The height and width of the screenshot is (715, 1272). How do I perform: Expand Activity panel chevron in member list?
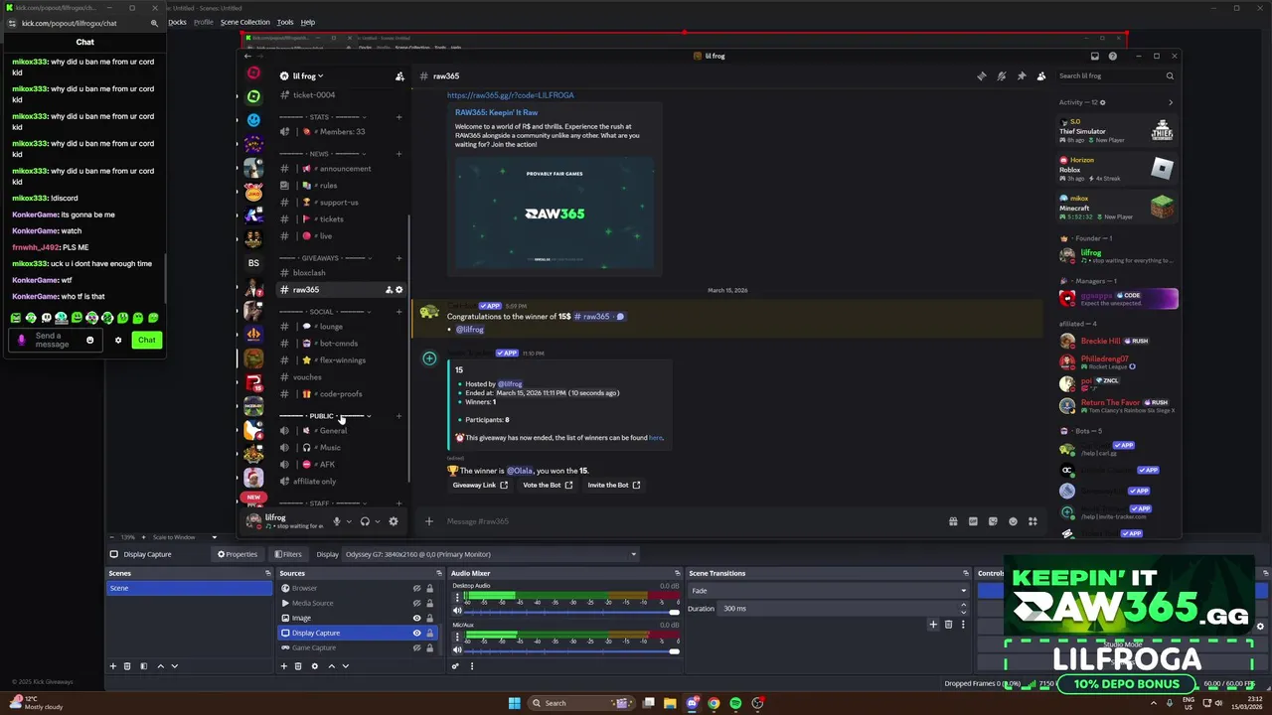click(x=1170, y=102)
